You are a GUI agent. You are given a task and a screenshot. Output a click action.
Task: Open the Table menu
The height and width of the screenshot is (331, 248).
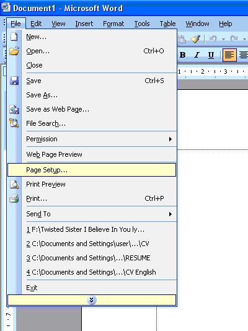[x=167, y=24]
